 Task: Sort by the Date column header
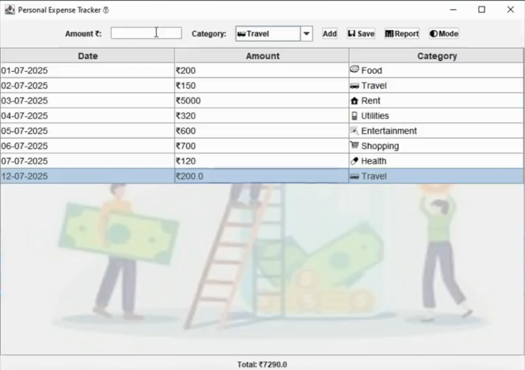pos(88,56)
